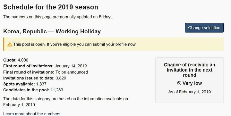Click First round of invitations date

[x=71, y=66]
